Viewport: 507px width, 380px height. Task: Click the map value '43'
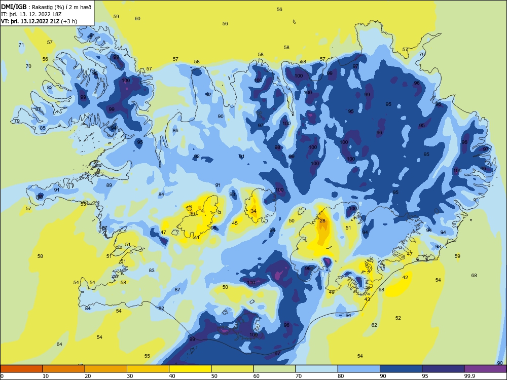pos(367,299)
